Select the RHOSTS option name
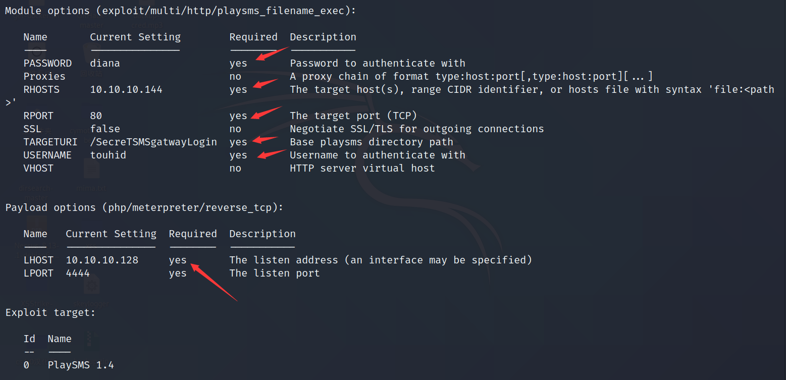Image resolution: width=786 pixels, height=380 pixels. 41,89
